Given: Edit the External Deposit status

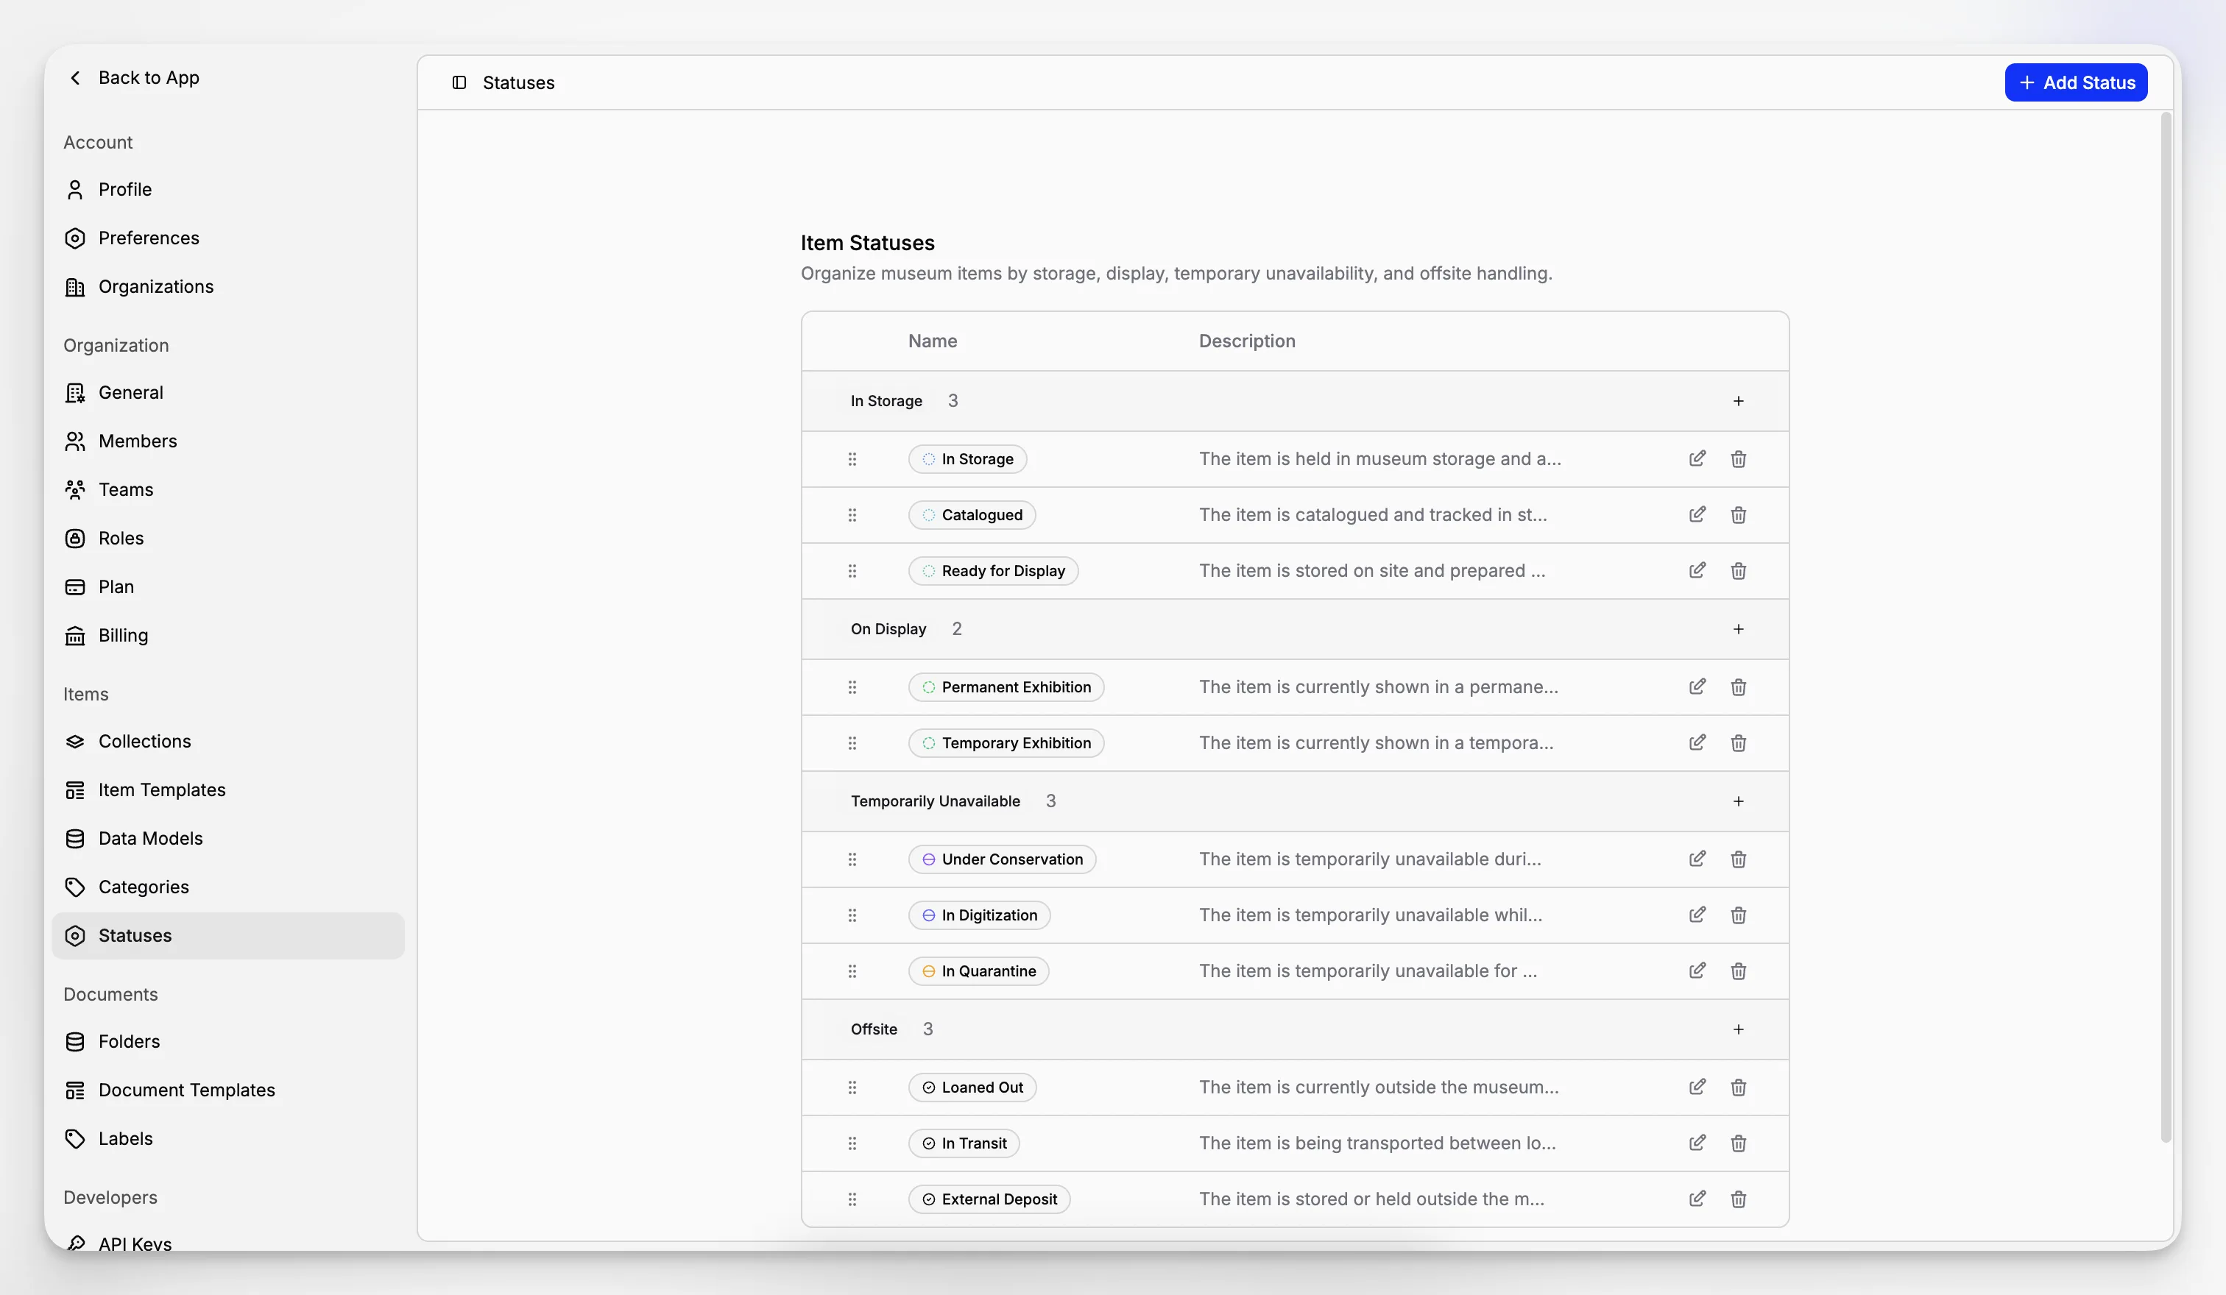Looking at the screenshot, I should coord(1697,1199).
